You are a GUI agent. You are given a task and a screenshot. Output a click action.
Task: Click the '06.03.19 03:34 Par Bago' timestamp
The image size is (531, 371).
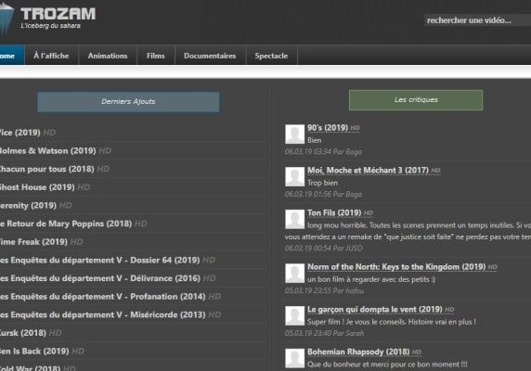323,152
